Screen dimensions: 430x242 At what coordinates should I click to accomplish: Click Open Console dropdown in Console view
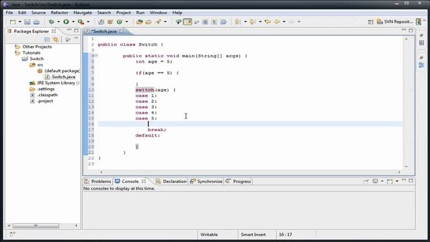click(397, 181)
